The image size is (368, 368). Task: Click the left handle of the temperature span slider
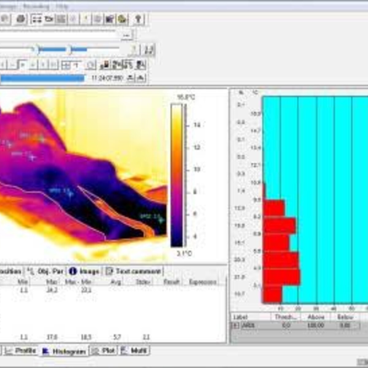(36, 49)
